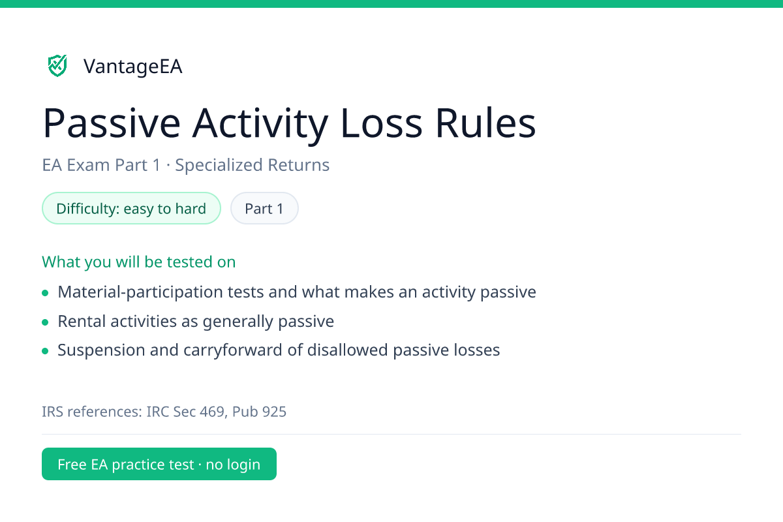Click the horizontal divider line above button
Screen dimensions: 783x522
click(x=391, y=434)
